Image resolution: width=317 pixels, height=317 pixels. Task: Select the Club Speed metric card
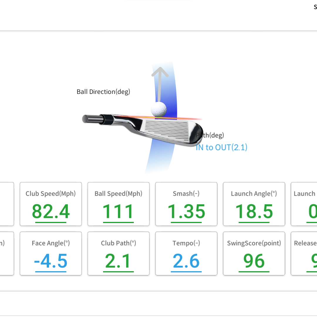click(x=50, y=204)
